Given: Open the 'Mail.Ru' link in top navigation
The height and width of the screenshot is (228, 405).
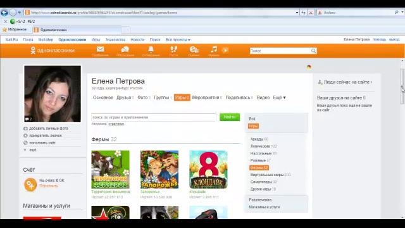Looking at the screenshot, I should (x=11, y=39).
